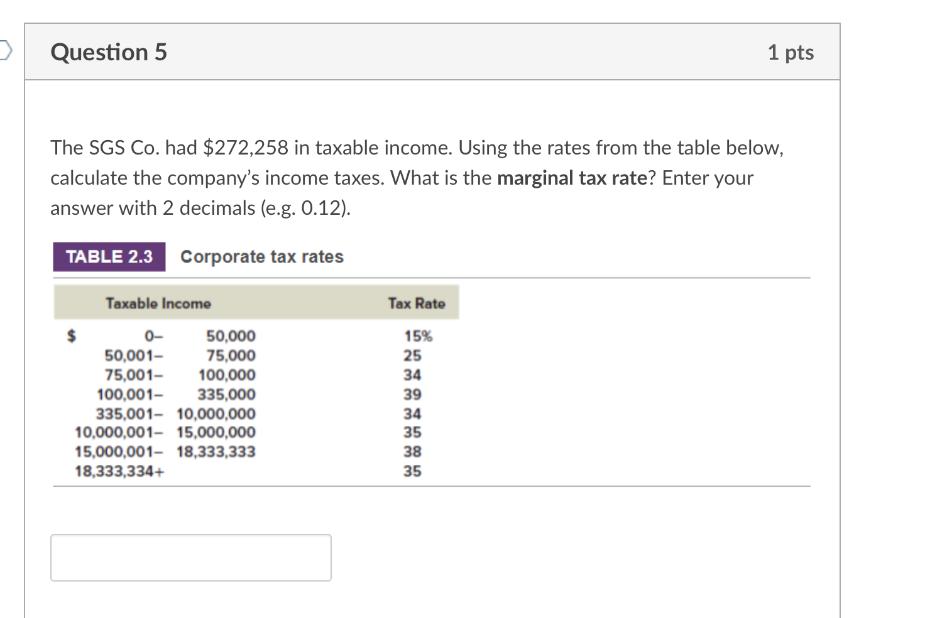Click the TABLE 2.3 purple label
Image resolution: width=925 pixels, height=618 pixels.
(108, 256)
